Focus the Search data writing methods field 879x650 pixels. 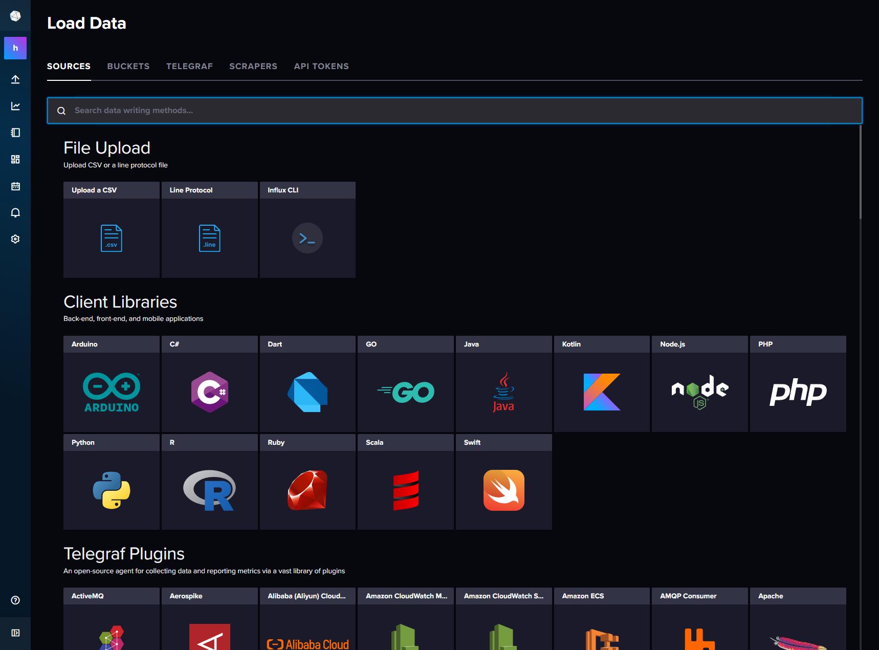coord(455,111)
